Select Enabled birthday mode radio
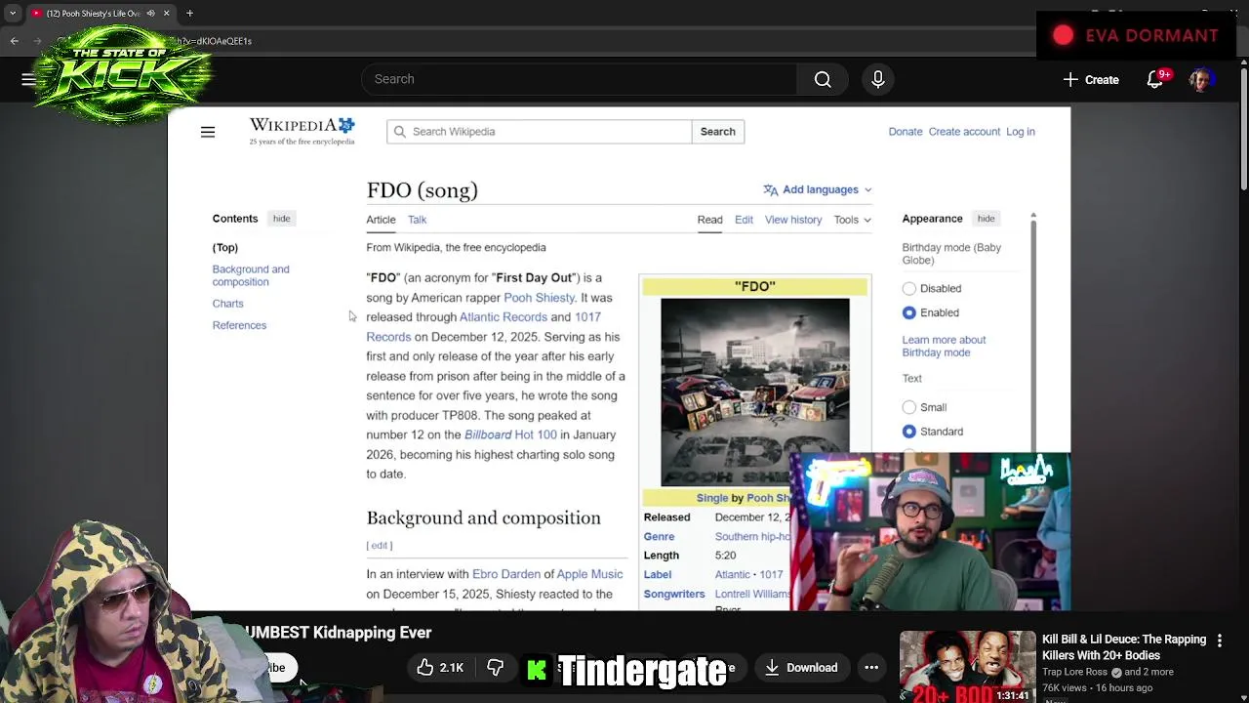1249x703 pixels. coord(908,313)
